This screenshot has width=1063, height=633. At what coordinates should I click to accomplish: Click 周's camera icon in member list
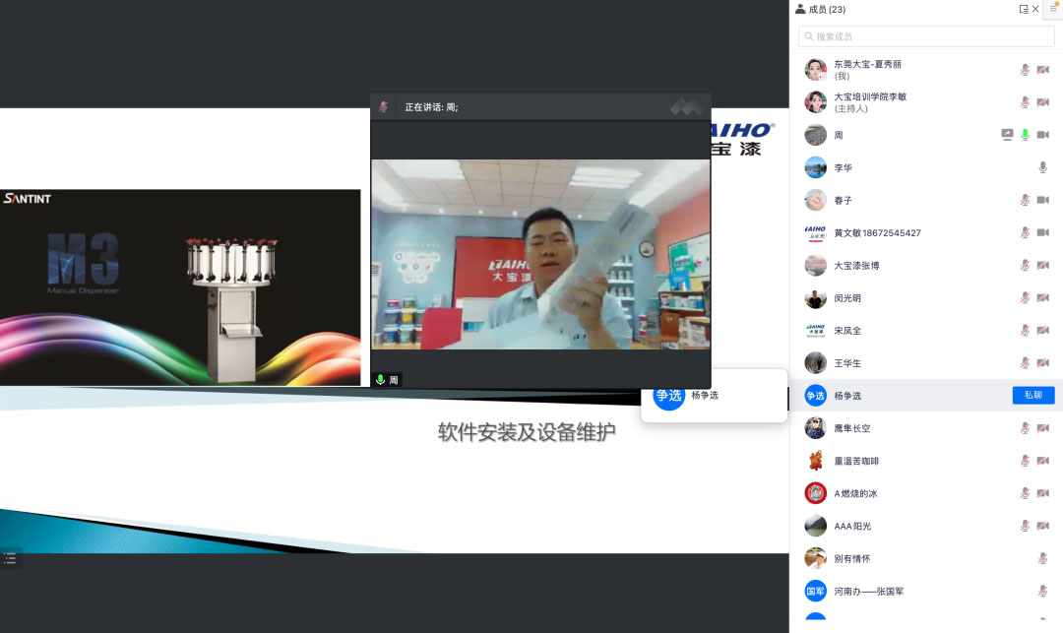point(1042,135)
